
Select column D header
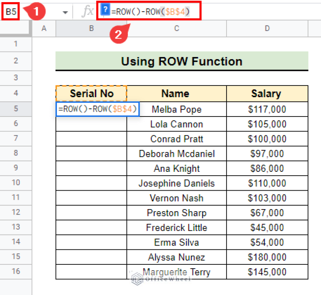[x=267, y=28]
